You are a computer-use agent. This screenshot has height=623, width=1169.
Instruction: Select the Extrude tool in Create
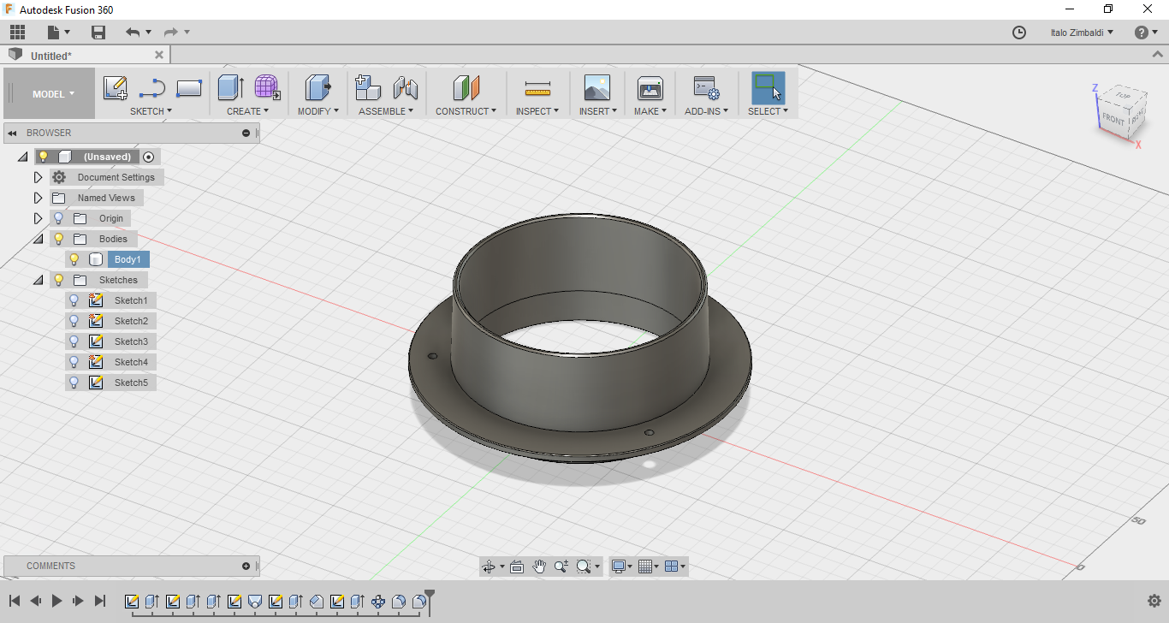pos(230,88)
